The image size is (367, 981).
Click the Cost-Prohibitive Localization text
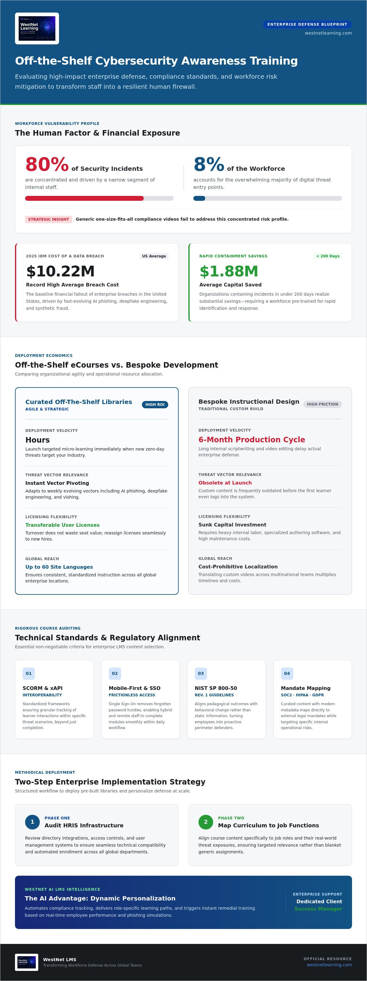tap(238, 566)
